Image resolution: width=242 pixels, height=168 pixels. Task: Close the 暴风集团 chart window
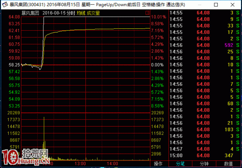click(x=232, y=5)
